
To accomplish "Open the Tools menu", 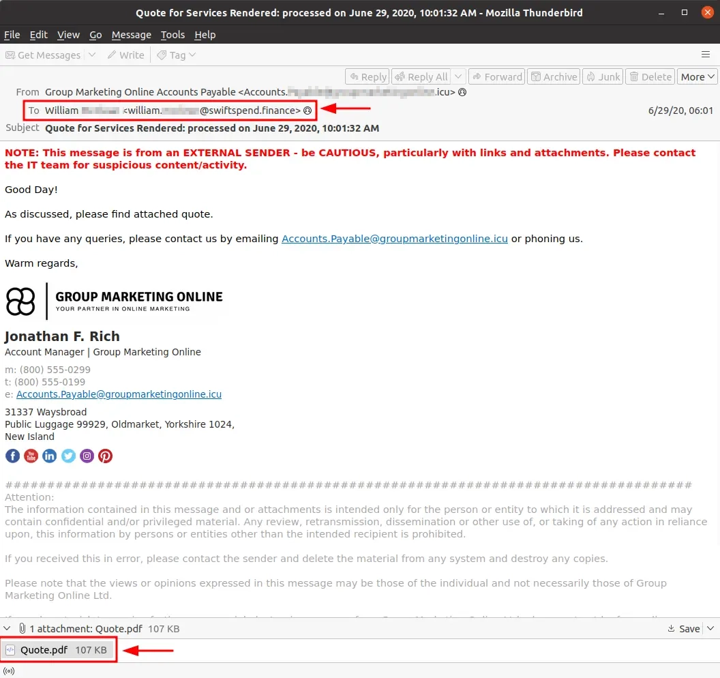I will click(x=172, y=35).
